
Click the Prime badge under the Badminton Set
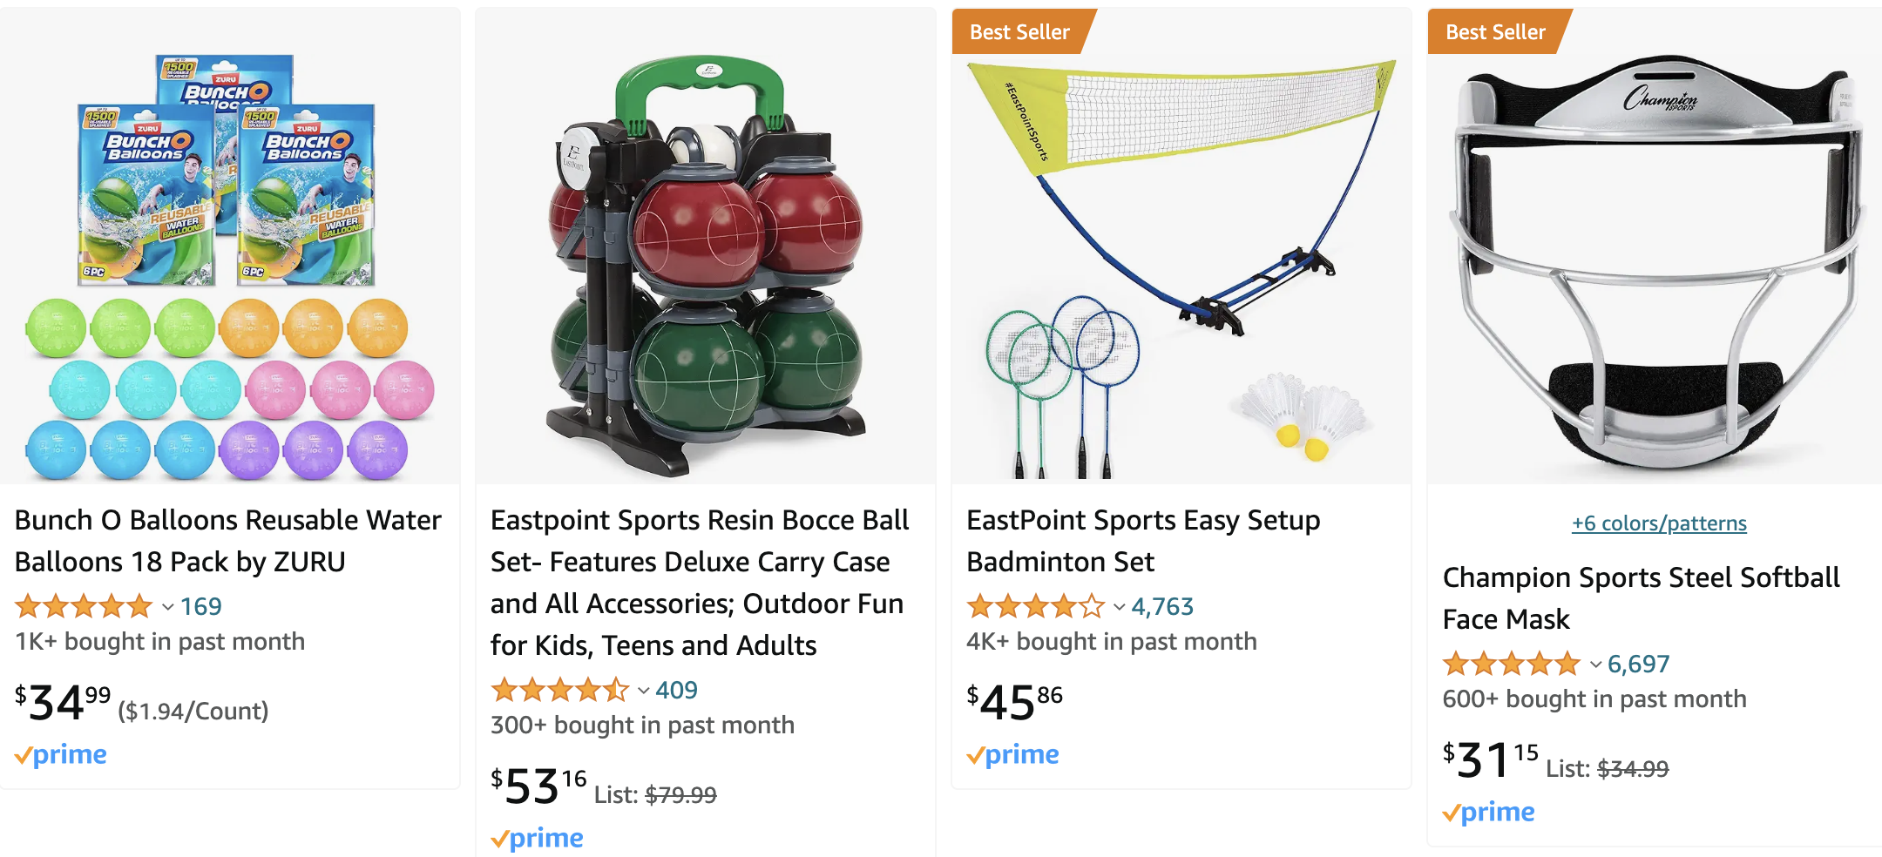(x=1013, y=754)
